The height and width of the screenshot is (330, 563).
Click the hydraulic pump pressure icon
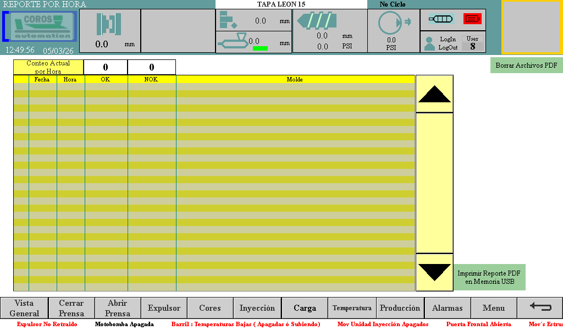391,23
